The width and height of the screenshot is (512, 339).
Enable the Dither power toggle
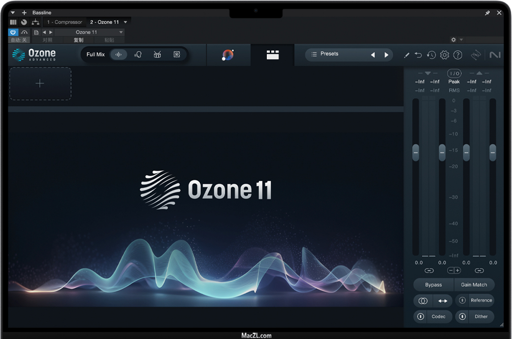(x=462, y=316)
